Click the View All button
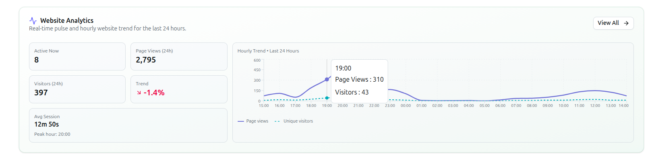Viewport: 652px width, 157px height. coord(613,23)
